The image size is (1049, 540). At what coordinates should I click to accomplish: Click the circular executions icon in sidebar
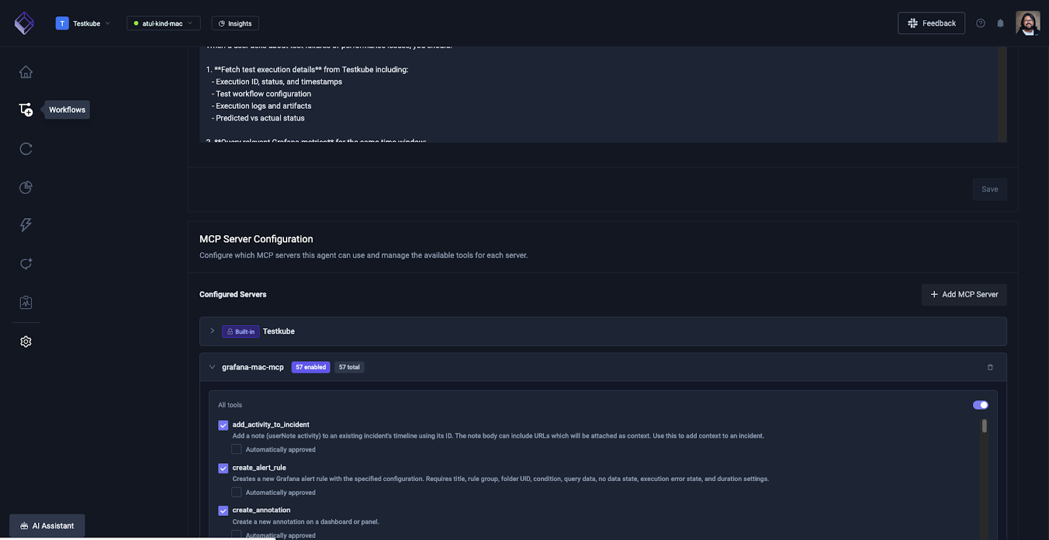coord(26,149)
